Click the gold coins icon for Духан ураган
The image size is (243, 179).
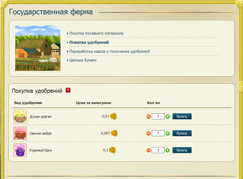113,116
